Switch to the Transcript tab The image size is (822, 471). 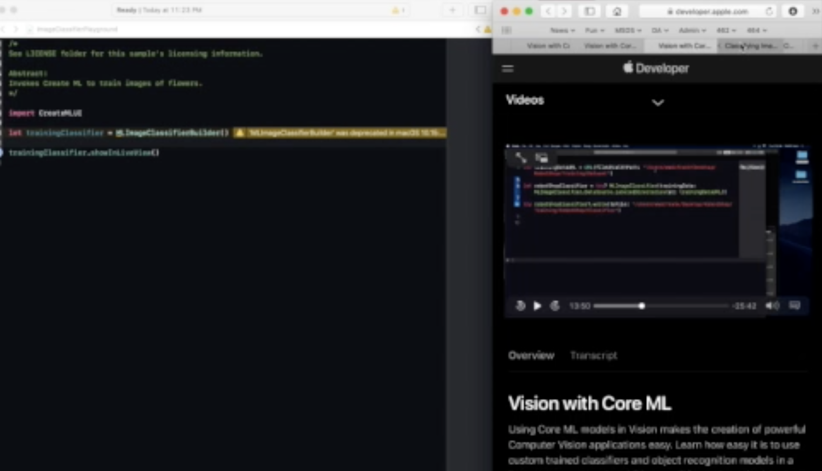(593, 355)
